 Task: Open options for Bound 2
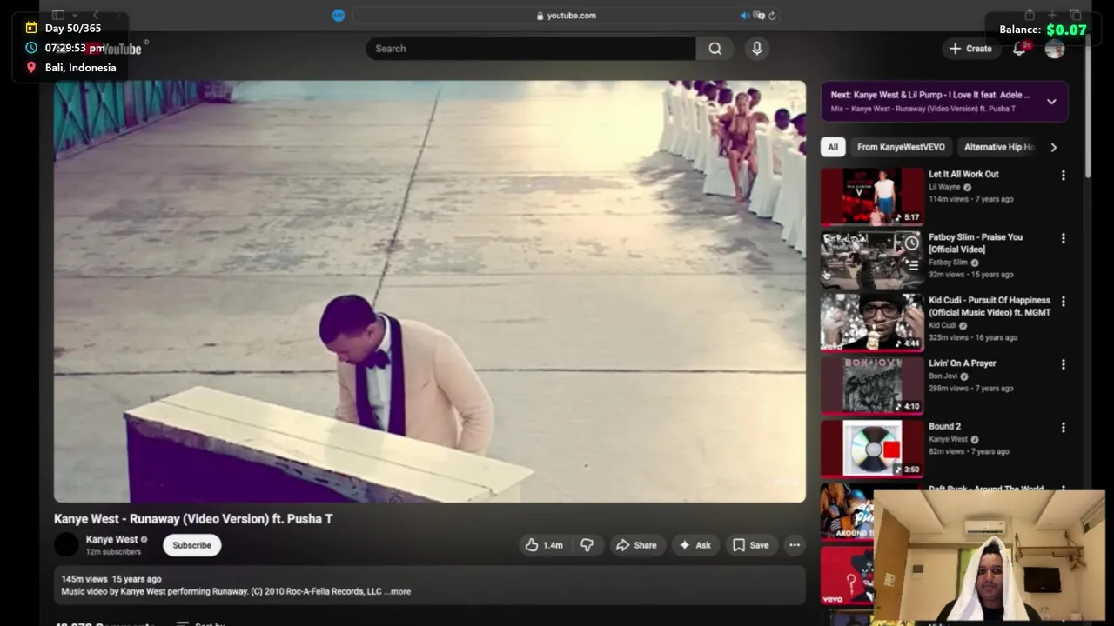click(x=1063, y=428)
